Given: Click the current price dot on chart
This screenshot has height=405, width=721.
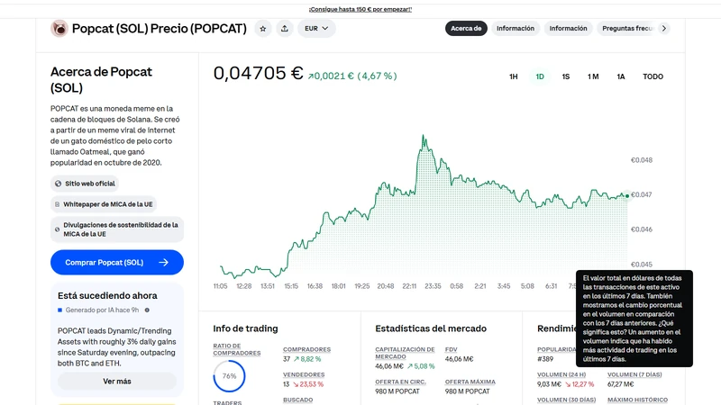Looking at the screenshot, I should (627, 196).
